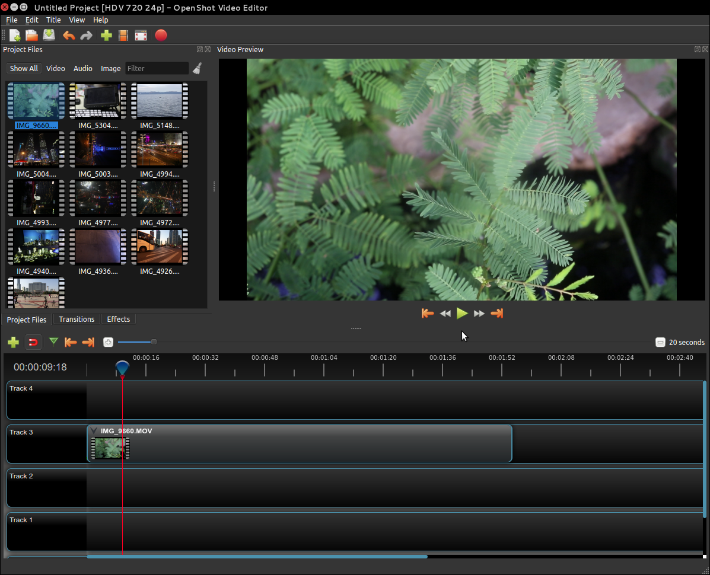The image size is (710, 575).
Task: Expand the IMG_9660.MOV clip menu arrow
Action: (94, 431)
